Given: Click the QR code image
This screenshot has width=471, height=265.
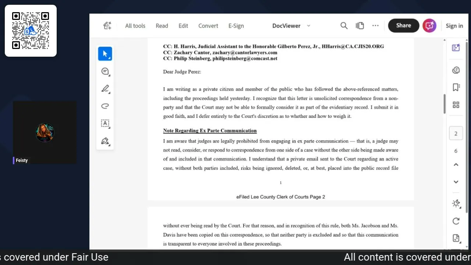Looking at the screenshot, I should click(31, 31).
